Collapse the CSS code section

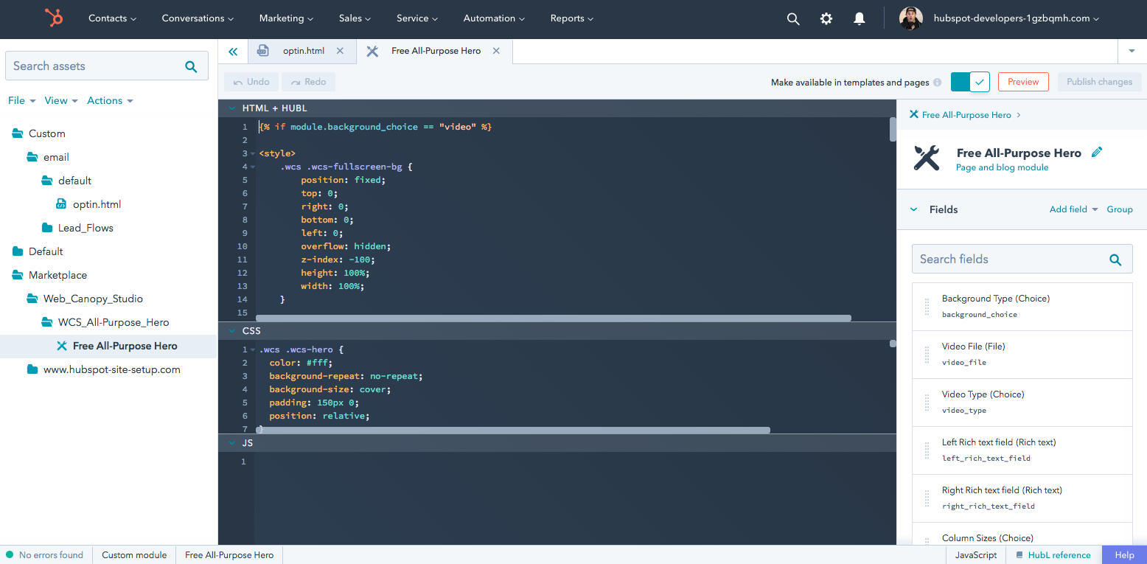pos(232,330)
